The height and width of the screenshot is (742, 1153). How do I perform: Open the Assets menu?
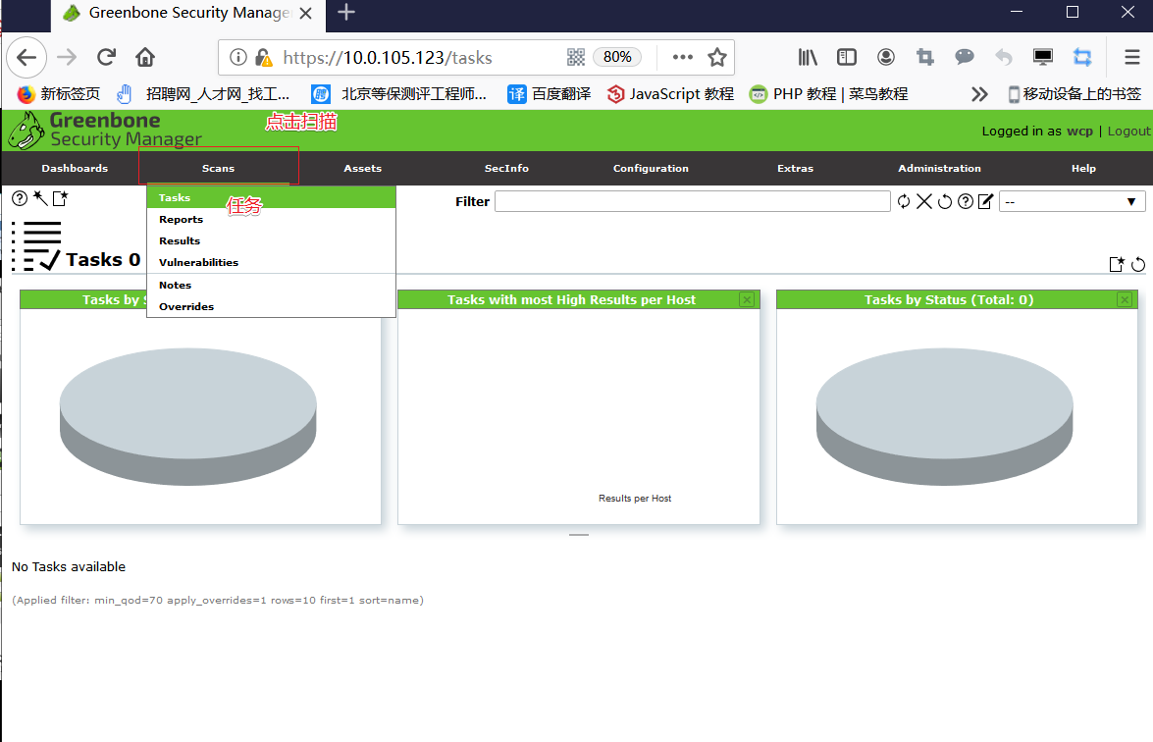pyautogui.click(x=362, y=169)
